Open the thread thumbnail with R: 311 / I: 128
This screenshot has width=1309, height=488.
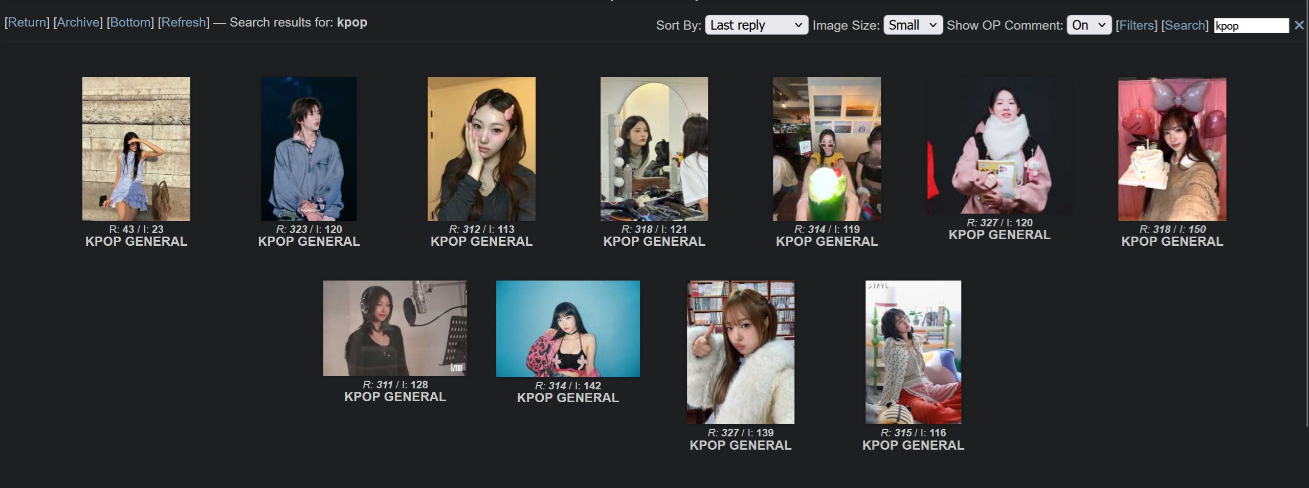click(x=395, y=328)
